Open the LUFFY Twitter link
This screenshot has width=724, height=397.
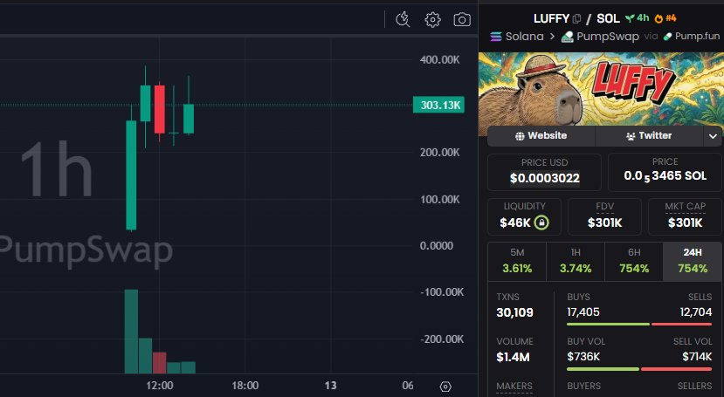click(x=649, y=135)
